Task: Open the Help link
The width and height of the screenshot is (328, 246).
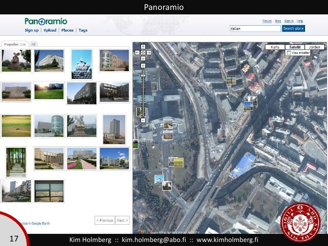Action: [x=300, y=21]
